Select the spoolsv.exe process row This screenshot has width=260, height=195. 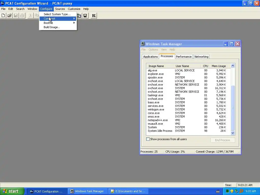coord(188,78)
